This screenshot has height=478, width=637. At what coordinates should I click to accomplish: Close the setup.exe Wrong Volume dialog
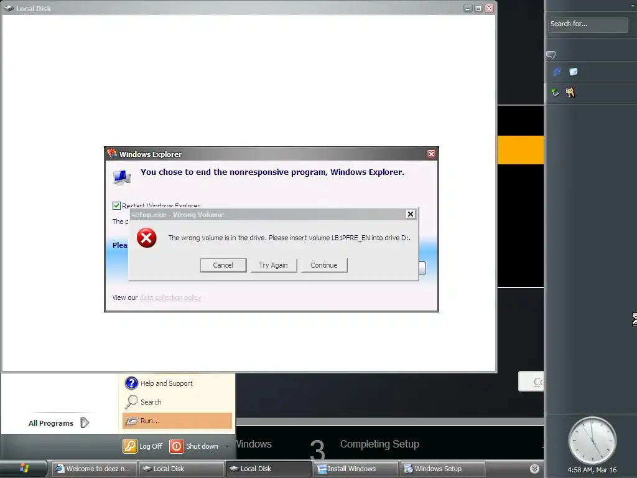click(411, 214)
